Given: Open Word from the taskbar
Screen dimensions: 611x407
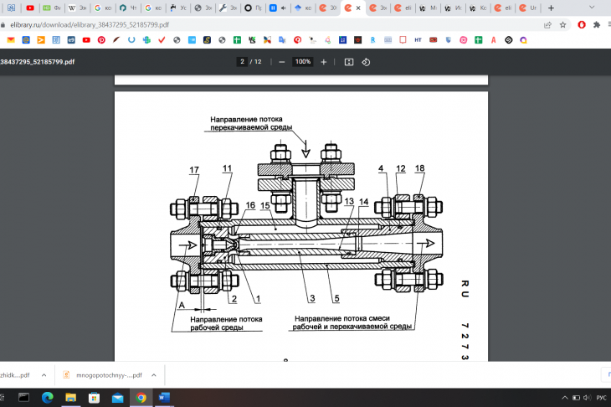Looking at the screenshot, I should pyautogui.click(x=164, y=398).
